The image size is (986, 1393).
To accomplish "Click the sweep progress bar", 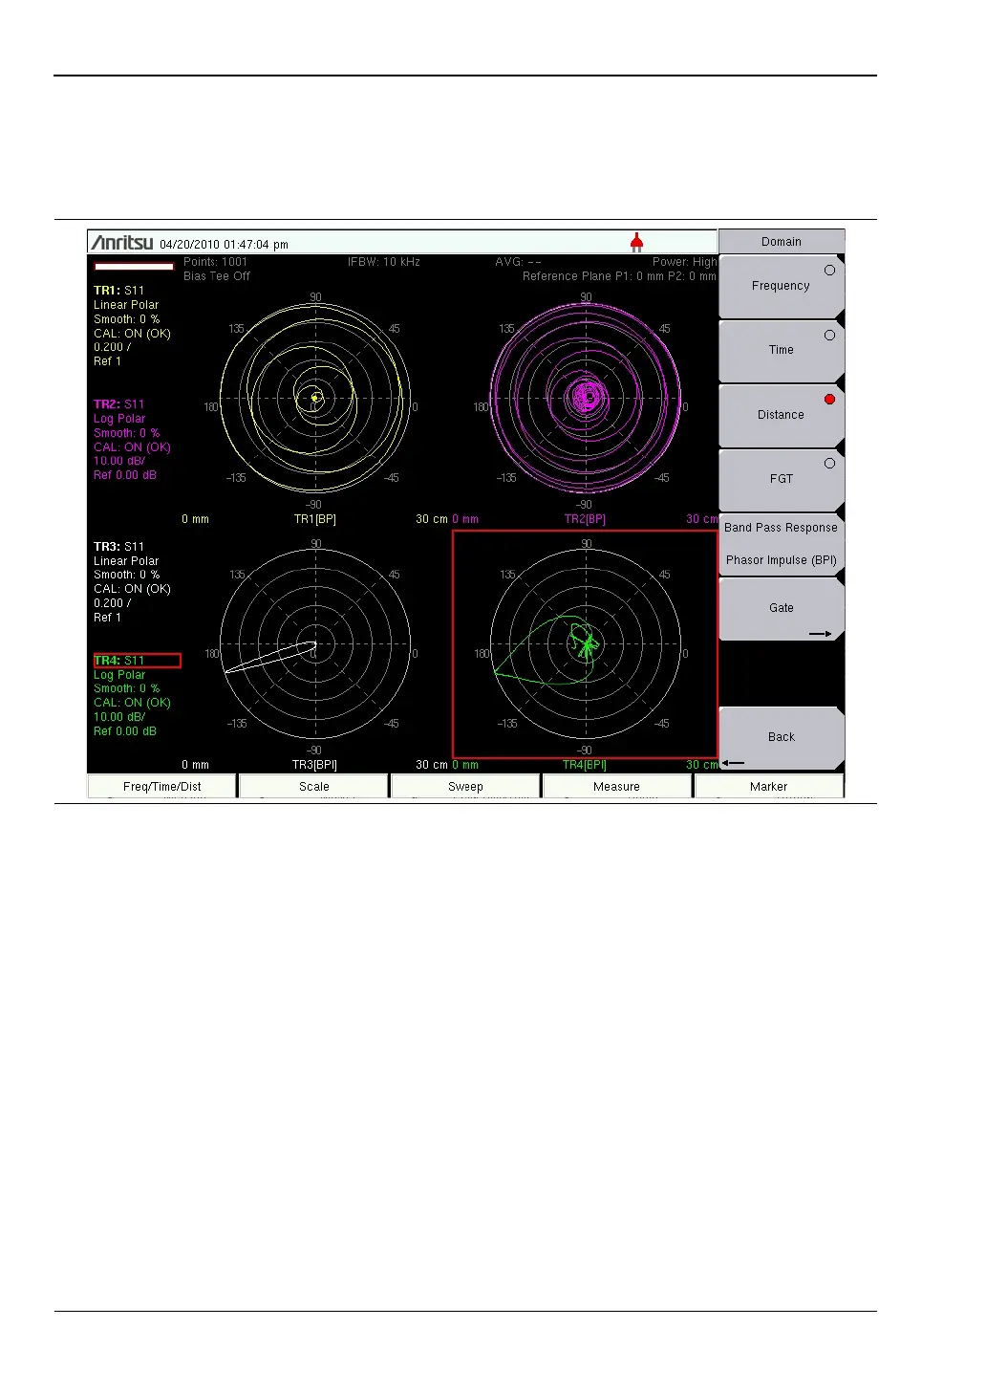I will 134,267.
